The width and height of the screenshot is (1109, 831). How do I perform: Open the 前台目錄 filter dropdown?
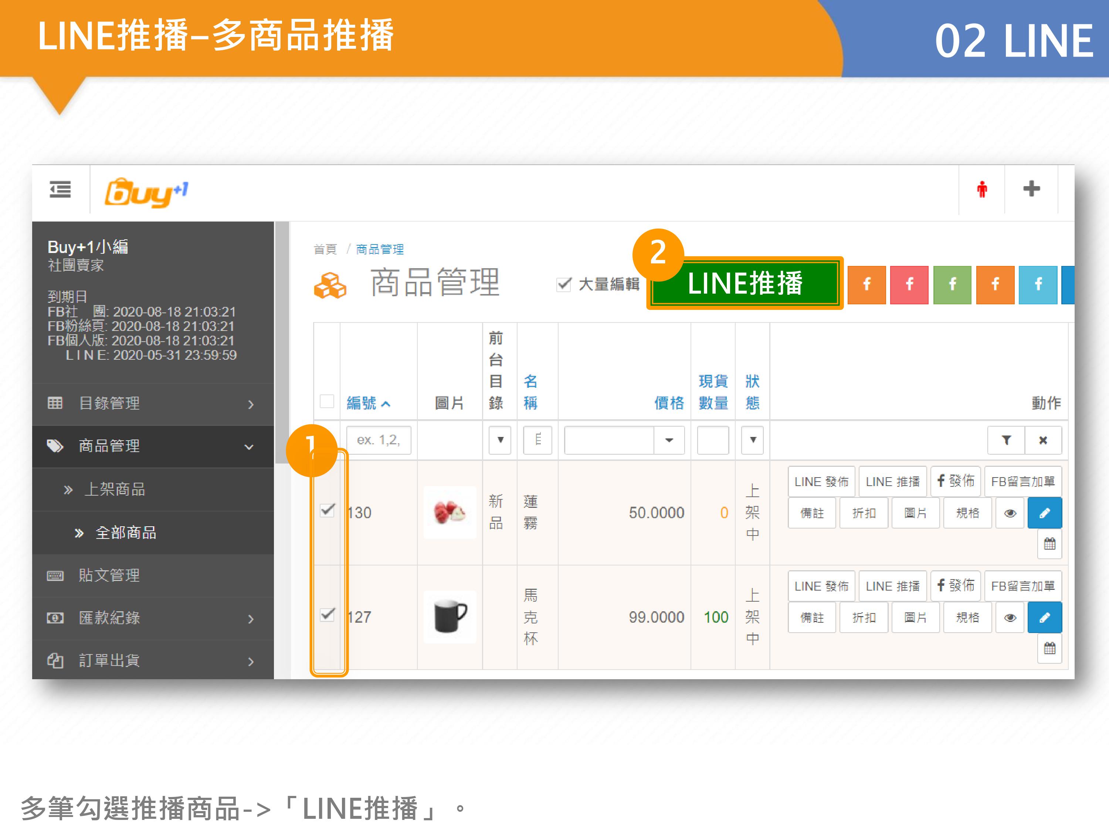500,440
